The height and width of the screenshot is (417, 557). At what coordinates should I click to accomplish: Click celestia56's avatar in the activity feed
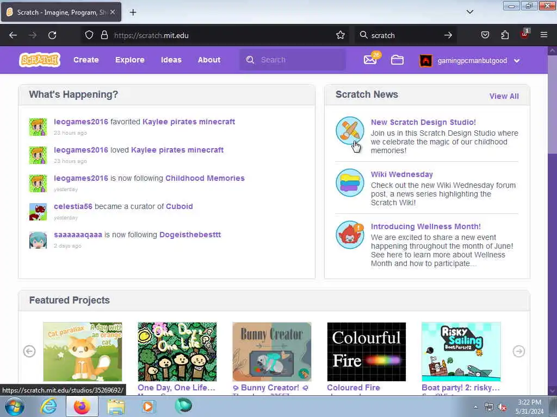click(x=38, y=212)
